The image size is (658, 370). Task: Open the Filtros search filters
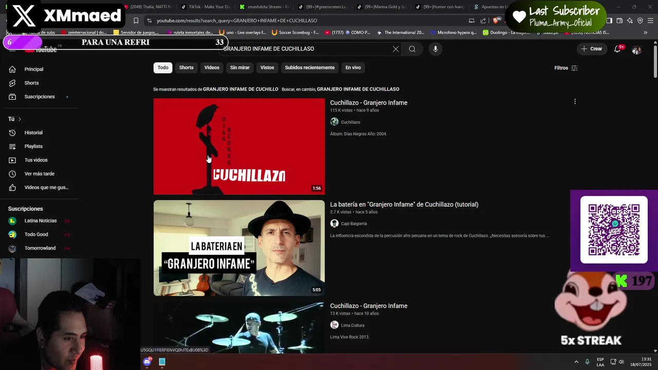(566, 68)
